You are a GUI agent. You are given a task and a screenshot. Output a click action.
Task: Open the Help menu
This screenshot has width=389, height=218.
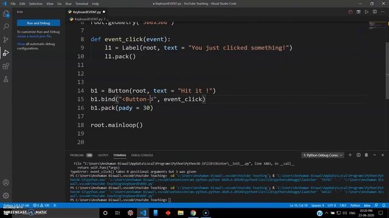point(95,4)
